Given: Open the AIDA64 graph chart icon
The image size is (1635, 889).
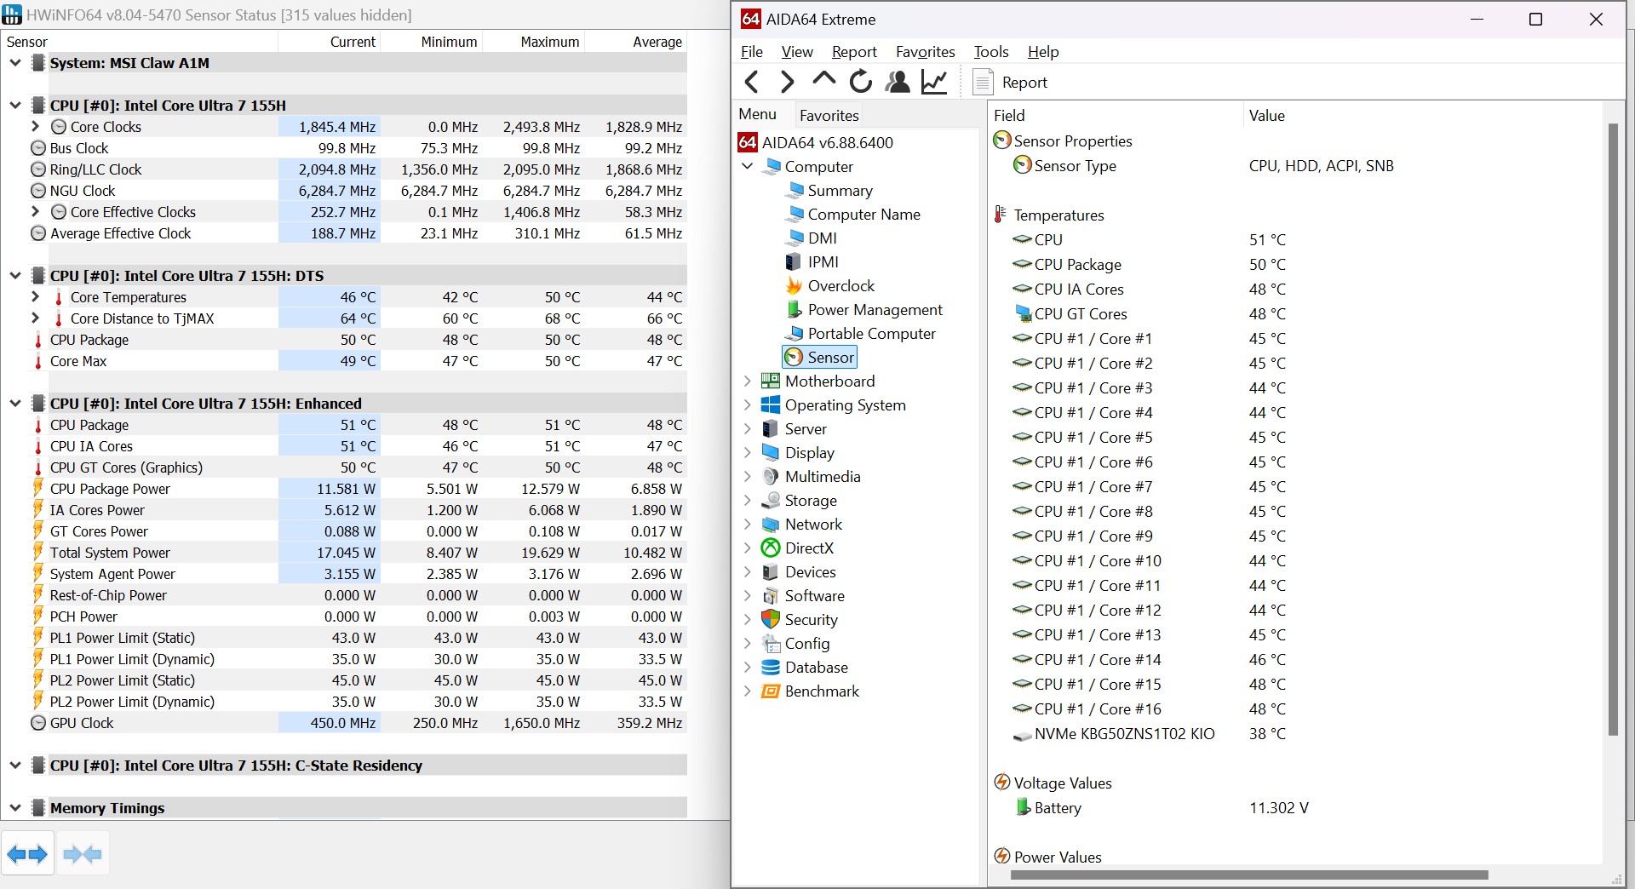Looking at the screenshot, I should pyautogui.click(x=934, y=82).
